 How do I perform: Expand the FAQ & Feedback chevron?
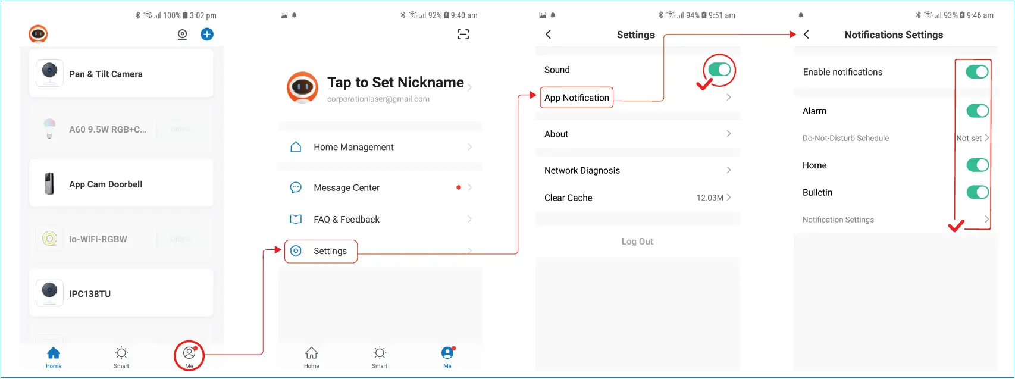coord(470,220)
